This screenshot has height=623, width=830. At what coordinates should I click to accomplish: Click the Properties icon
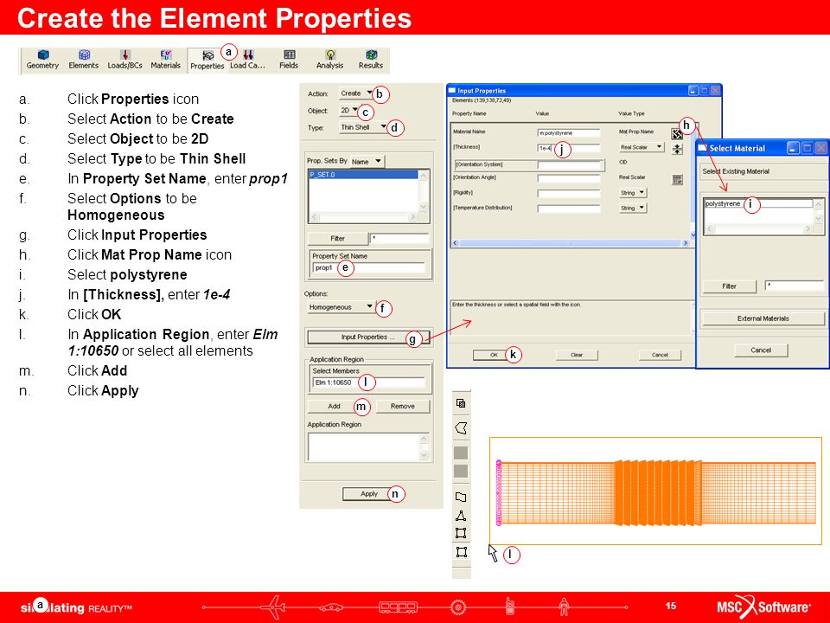pyautogui.click(x=207, y=60)
